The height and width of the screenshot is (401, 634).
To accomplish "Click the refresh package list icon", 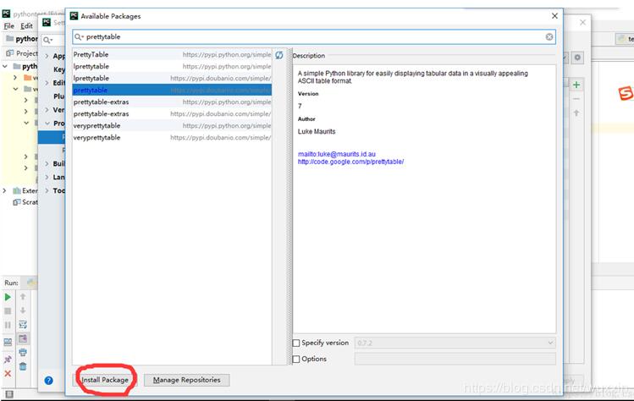I will pos(279,55).
